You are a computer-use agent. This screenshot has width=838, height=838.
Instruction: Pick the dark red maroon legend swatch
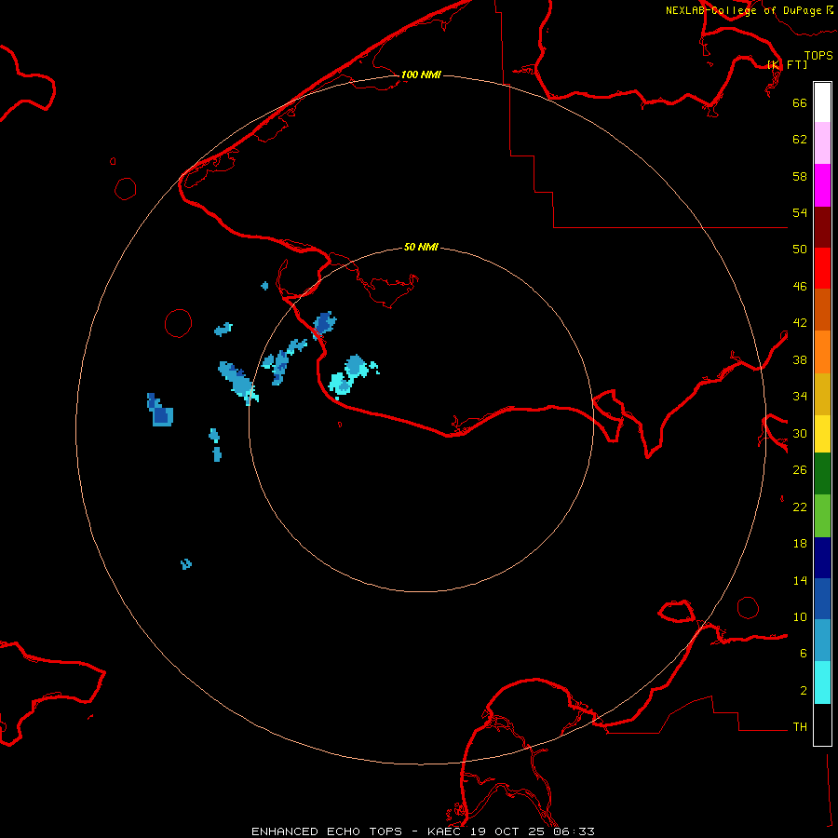point(822,226)
